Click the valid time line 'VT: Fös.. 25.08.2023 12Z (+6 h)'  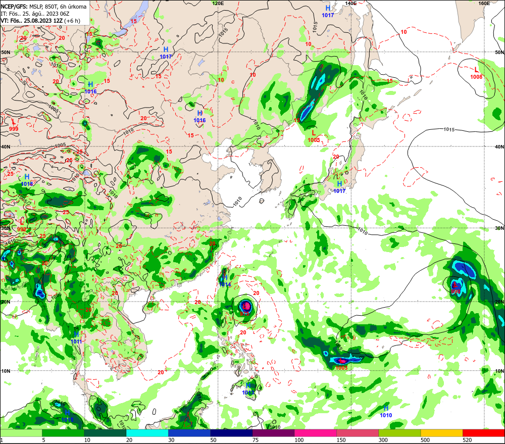pos(40,21)
